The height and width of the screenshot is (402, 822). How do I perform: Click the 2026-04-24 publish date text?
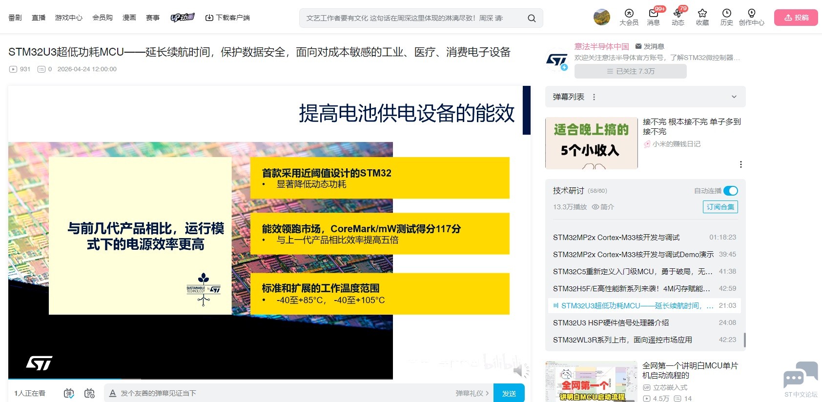pyautogui.click(x=87, y=69)
